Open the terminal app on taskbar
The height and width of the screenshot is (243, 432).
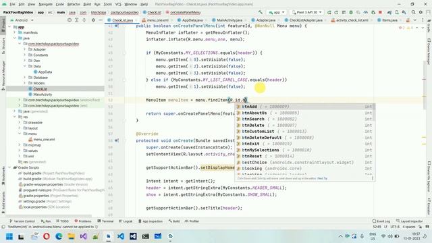coord(146,236)
